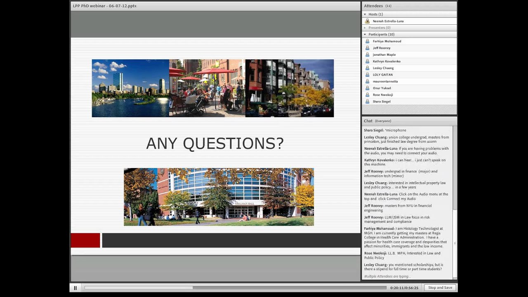Pause the recording playback
Image resolution: width=528 pixels, height=297 pixels.
(x=75, y=288)
